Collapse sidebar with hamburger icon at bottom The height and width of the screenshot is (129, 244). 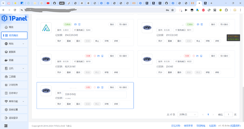(6, 126)
